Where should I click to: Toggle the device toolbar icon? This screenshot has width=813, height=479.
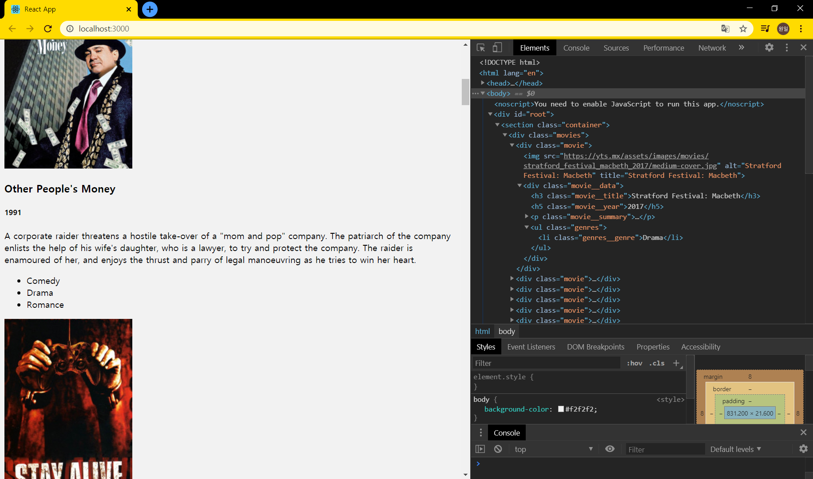pyautogui.click(x=497, y=47)
